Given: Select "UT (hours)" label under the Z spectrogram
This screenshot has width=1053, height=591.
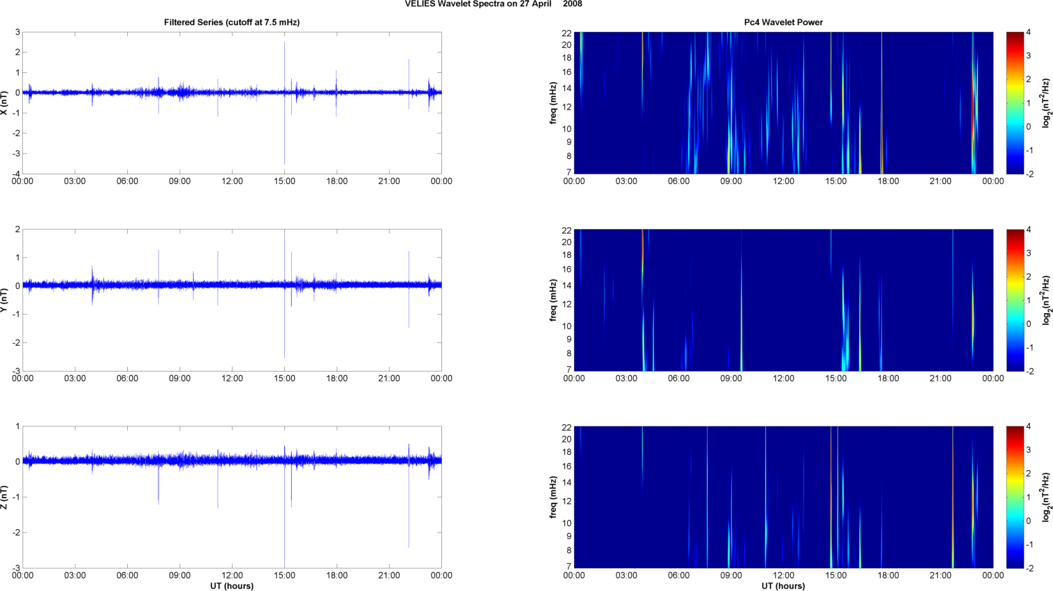Looking at the screenshot, I should pyautogui.click(x=783, y=586).
